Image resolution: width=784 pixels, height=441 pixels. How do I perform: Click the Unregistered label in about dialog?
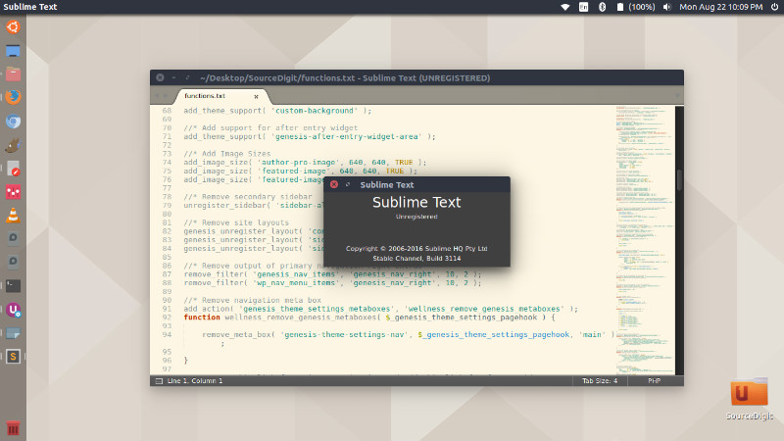(x=416, y=217)
